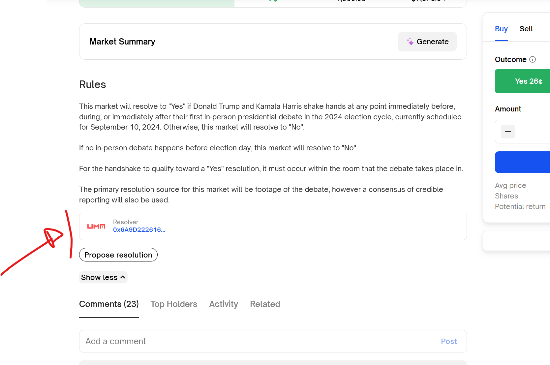Click the UMA resolver logo
The image size is (550, 365).
tap(96, 227)
